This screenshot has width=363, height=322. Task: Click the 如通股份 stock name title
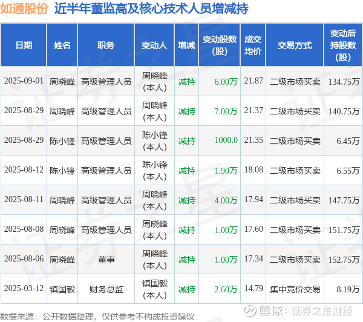tap(24, 8)
